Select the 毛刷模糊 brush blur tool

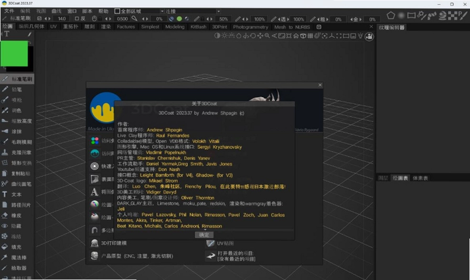point(16,142)
